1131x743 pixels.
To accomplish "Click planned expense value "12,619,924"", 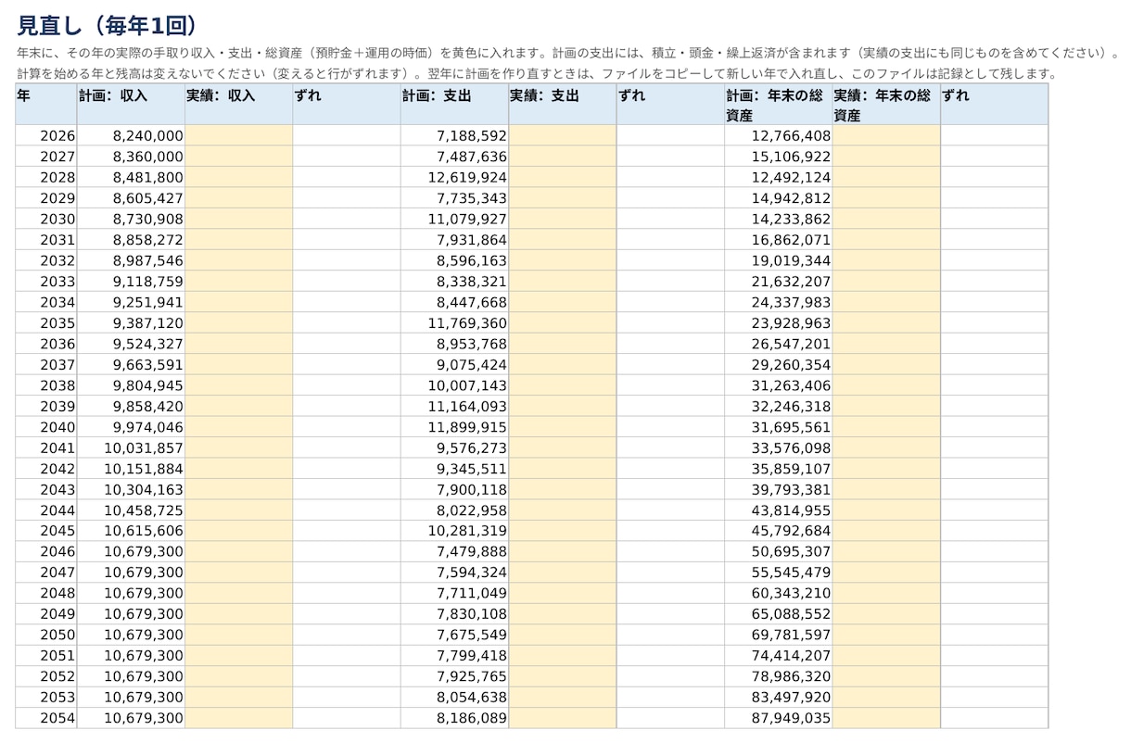I will [454, 178].
